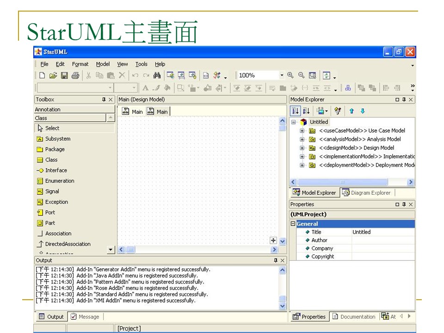Click the New Project toolbar icon
444x333 pixels.
[42, 75]
